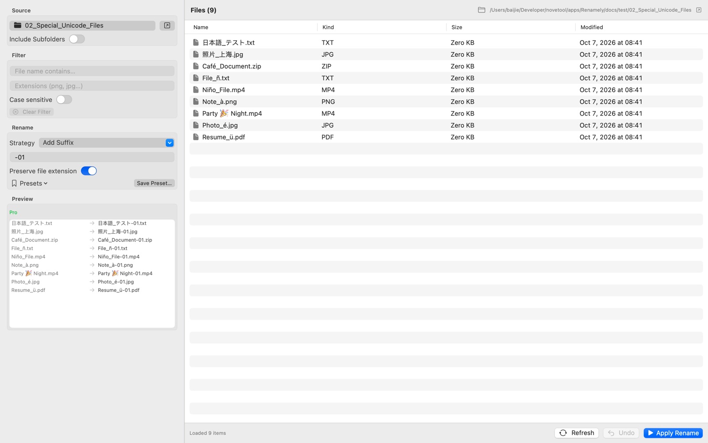Viewport: 708px width, 443px height.
Task: Enable Case sensitive switch
Action: point(64,100)
